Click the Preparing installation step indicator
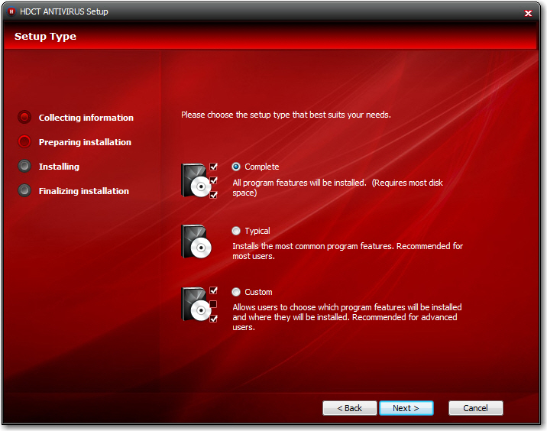Viewport: 547px width, 431px height. point(24,141)
